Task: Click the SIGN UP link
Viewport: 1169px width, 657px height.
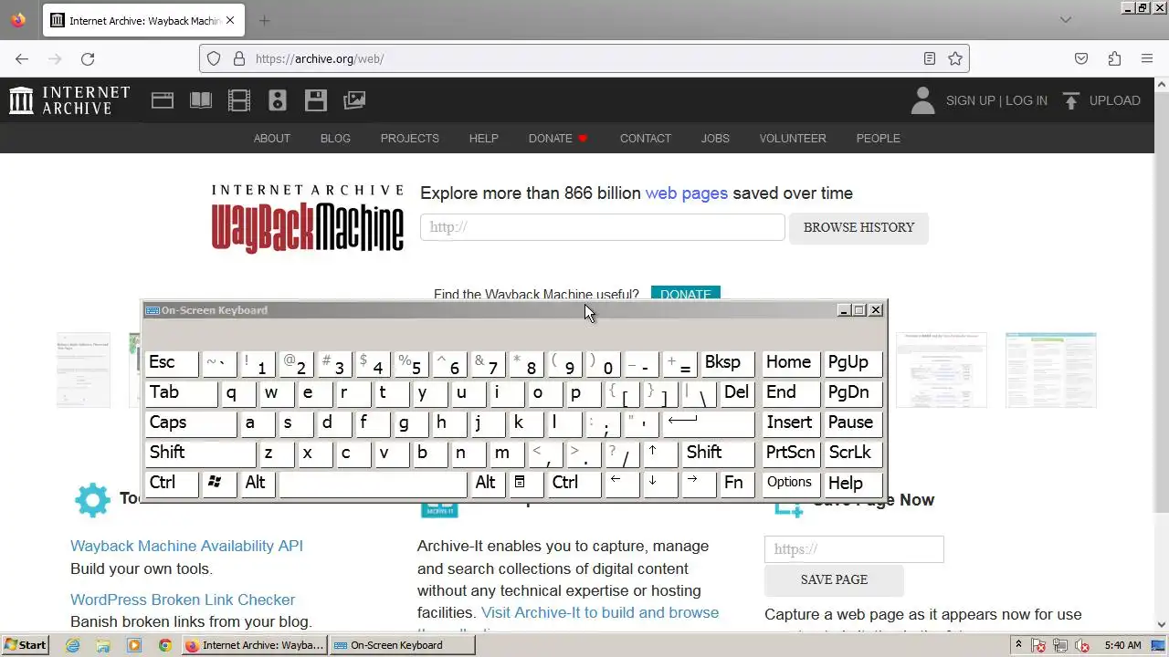Action: 970,100
